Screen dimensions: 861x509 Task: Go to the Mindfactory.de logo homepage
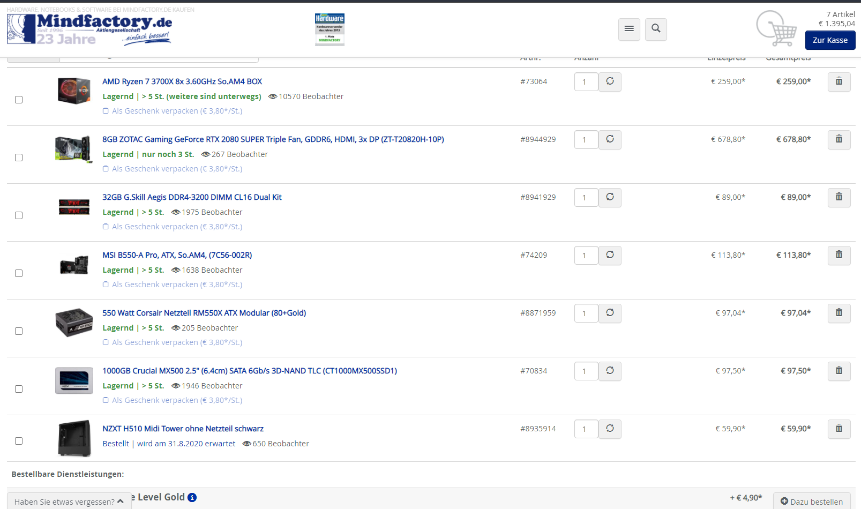pos(90,28)
